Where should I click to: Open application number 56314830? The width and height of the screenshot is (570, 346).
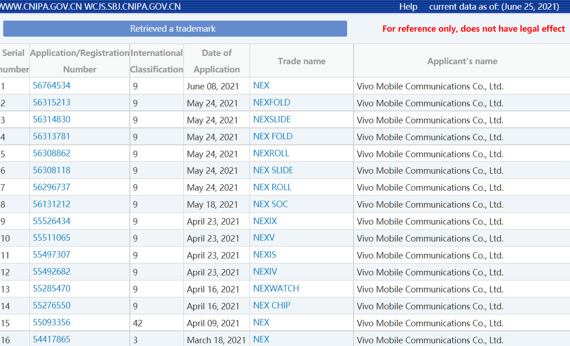52,120
